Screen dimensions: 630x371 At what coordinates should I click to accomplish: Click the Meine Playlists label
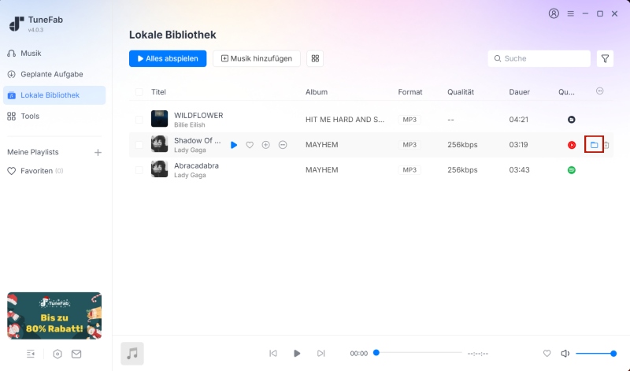click(x=33, y=152)
